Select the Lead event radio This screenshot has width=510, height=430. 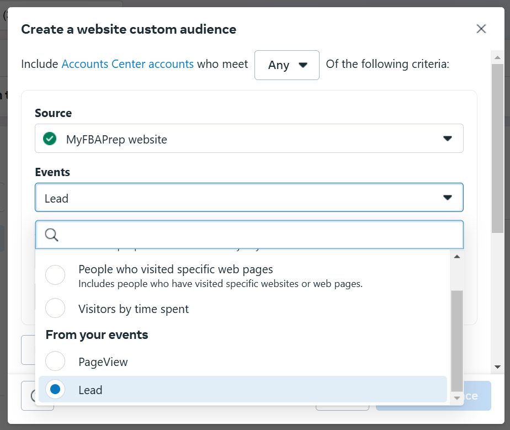pyautogui.click(x=55, y=389)
